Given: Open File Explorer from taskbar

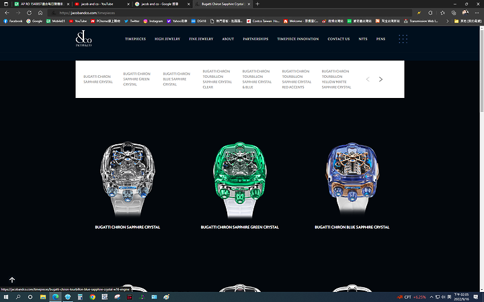Looking at the screenshot, I should point(43,297).
